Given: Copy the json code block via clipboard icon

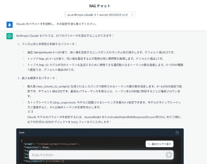Looking at the screenshot, I should (177, 133).
